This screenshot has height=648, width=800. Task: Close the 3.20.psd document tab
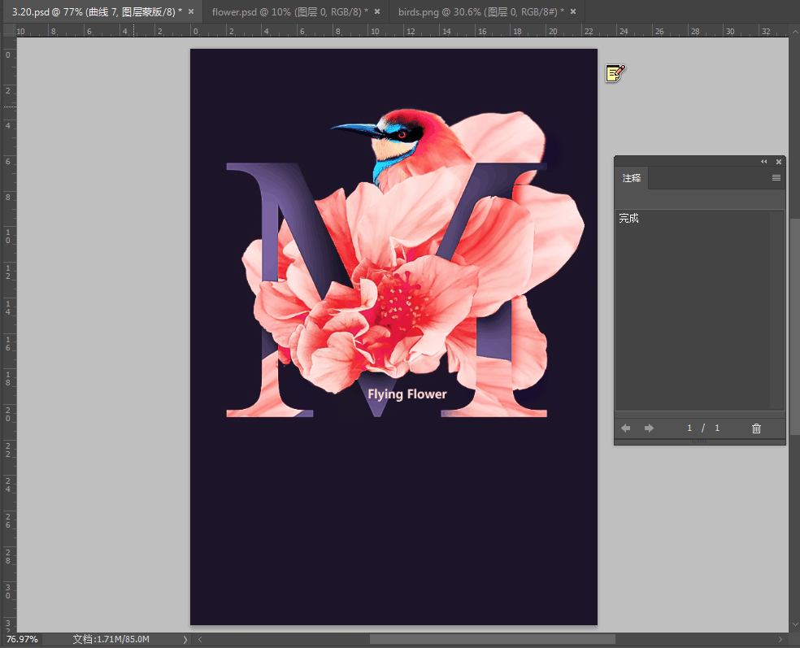pos(191,12)
